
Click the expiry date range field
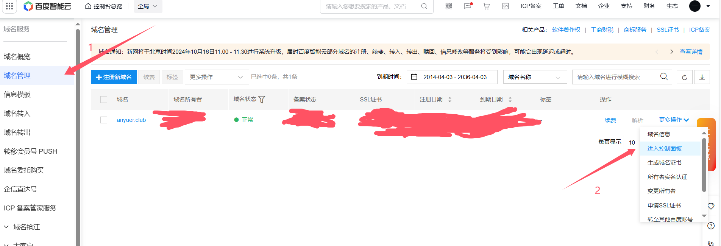pyautogui.click(x=452, y=77)
